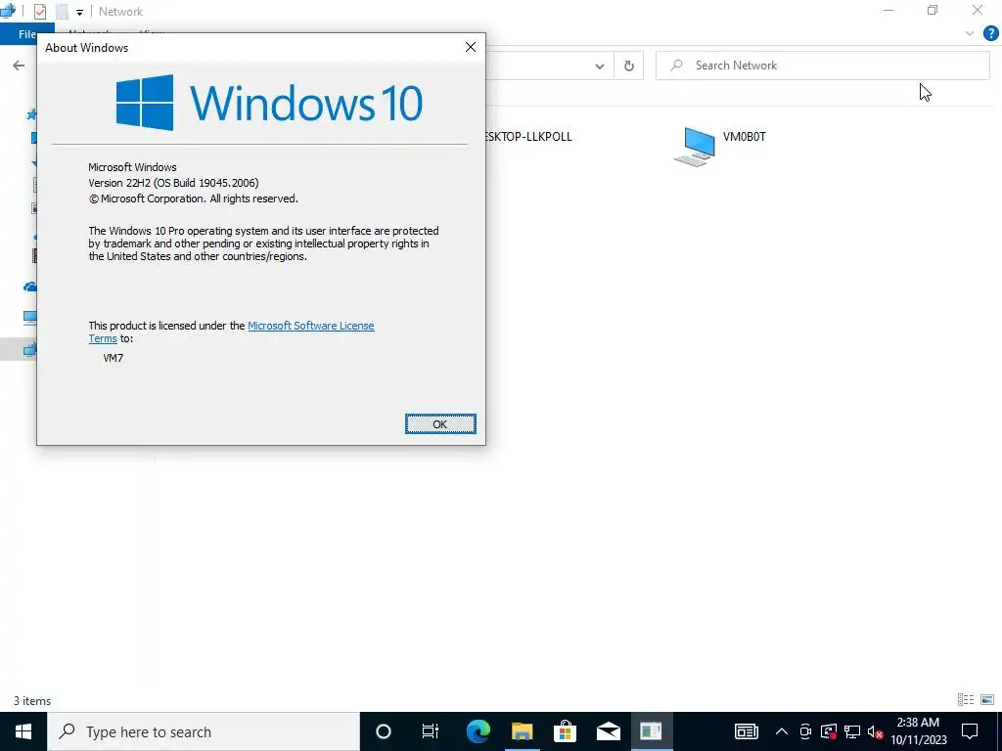1002x751 pixels.
Task: Go back using the Explorer back arrow
Action: (x=19, y=66)
